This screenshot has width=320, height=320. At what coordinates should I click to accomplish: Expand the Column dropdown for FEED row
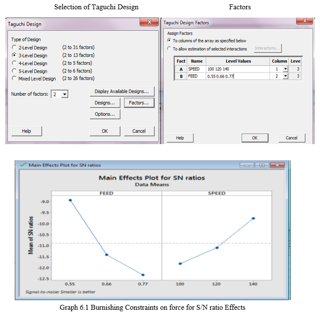(285, 76)
